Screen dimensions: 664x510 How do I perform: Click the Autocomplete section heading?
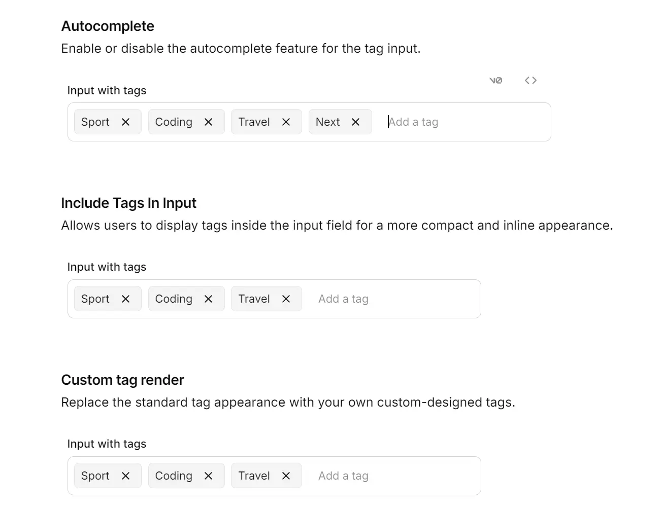click(x=107, y=26)
